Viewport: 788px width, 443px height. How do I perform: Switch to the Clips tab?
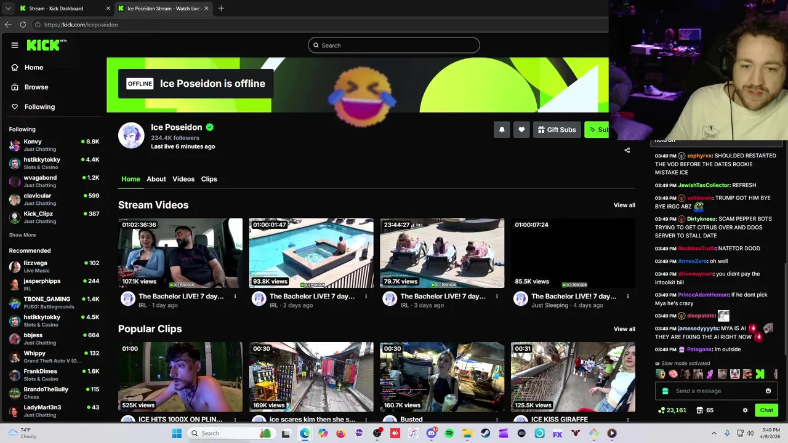tap(209, 179)
